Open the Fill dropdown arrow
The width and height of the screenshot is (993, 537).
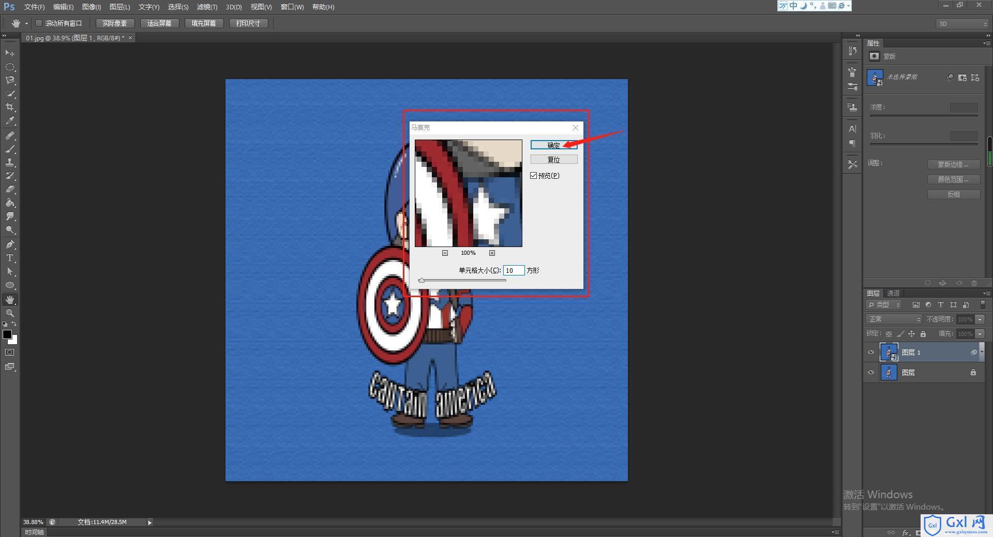[x=980, y=334]
